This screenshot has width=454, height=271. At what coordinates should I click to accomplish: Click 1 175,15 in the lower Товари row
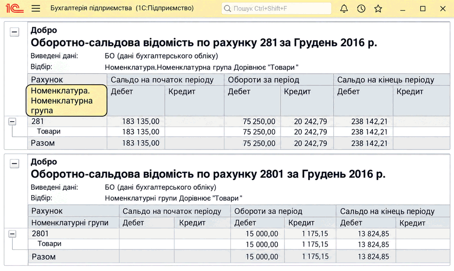click(315, 244)
